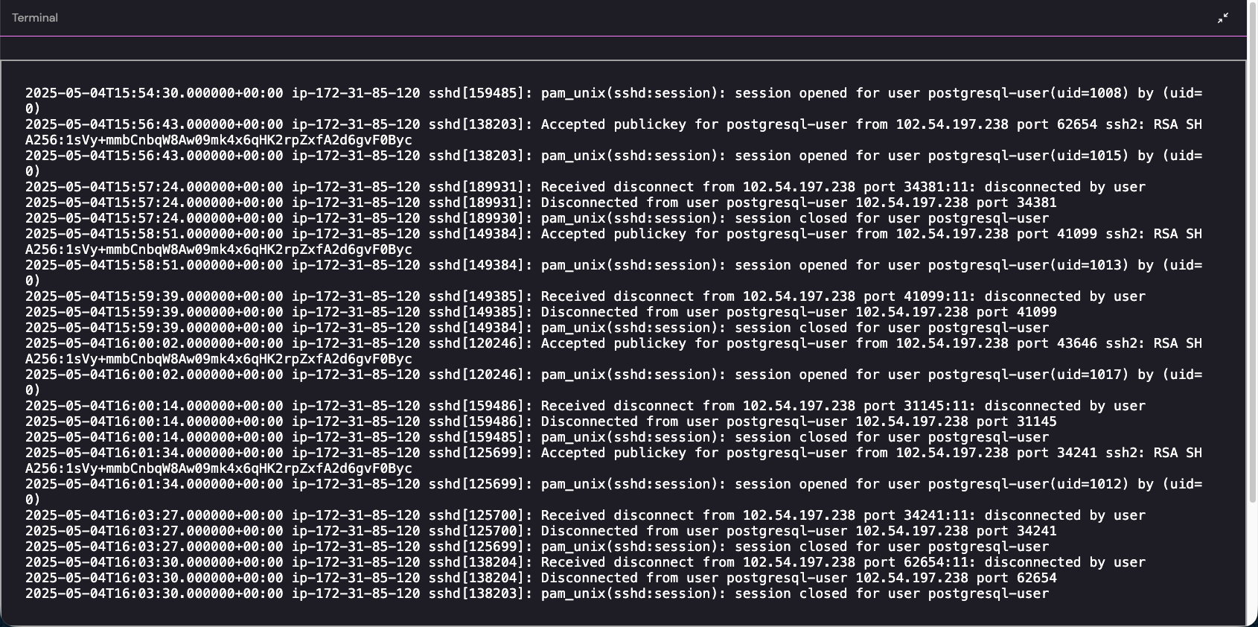This screenshot has height=627, width=1258.
Task: Select the log entry showing uid=1015
Action: pos(613,156)
